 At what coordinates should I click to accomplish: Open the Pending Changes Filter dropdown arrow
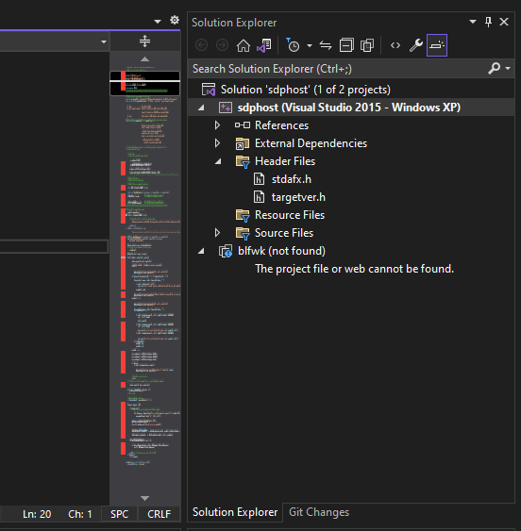tap(310, 45)
